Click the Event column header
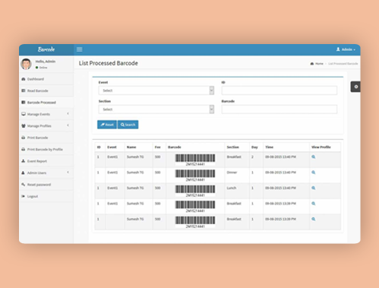Image resolution: width=379 pixels, height=288 pixels. point(112,147)
